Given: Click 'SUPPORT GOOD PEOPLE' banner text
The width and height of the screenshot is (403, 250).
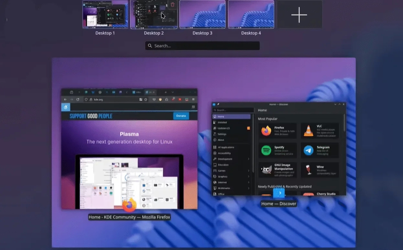Looking at the screenshot, I should tap(91, 116).
